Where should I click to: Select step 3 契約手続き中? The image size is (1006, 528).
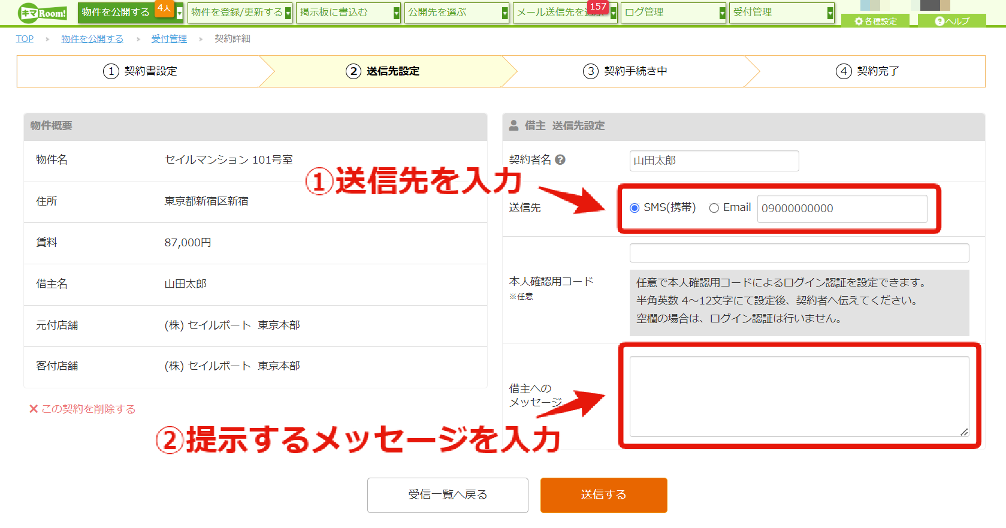click(626, 71)
